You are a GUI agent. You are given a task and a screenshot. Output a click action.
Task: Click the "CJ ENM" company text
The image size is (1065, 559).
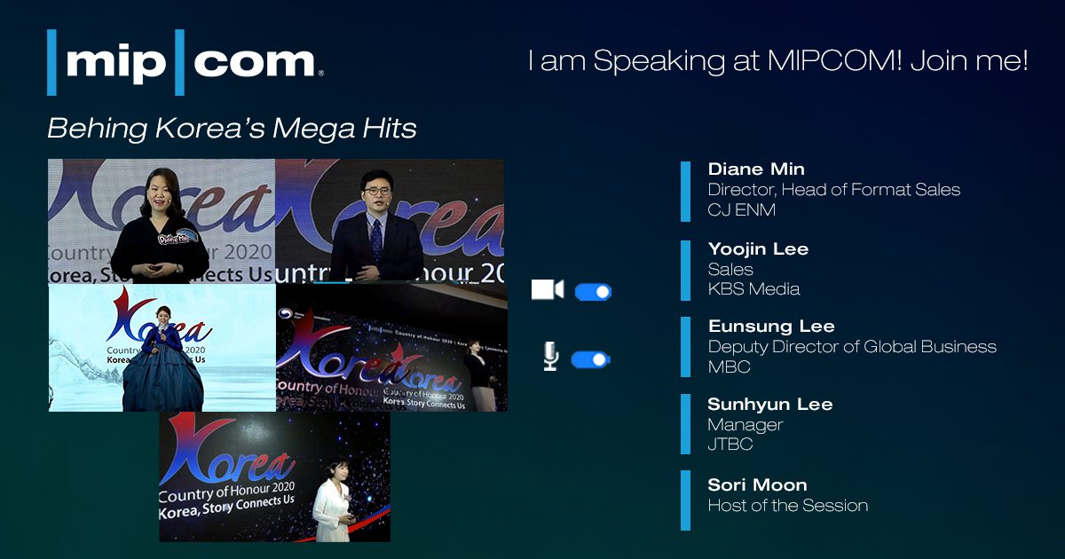(x=742, y=209)
